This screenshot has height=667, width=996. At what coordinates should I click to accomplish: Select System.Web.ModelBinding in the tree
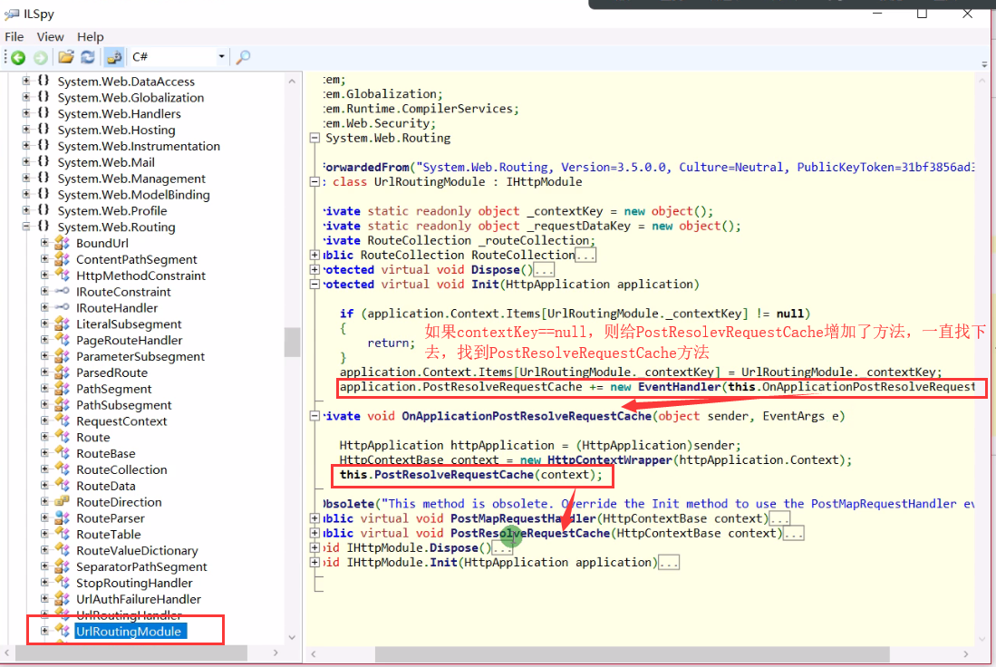point(133,194)
